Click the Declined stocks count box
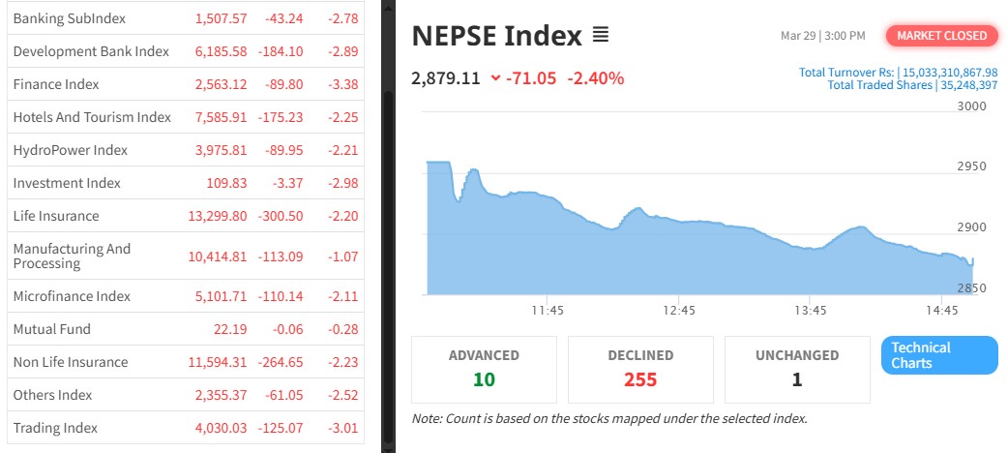The height and width of the screenshot is (453, 1008). (x=640, y=369)
